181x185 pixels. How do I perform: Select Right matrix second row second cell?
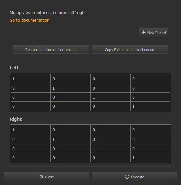[71, 139]
